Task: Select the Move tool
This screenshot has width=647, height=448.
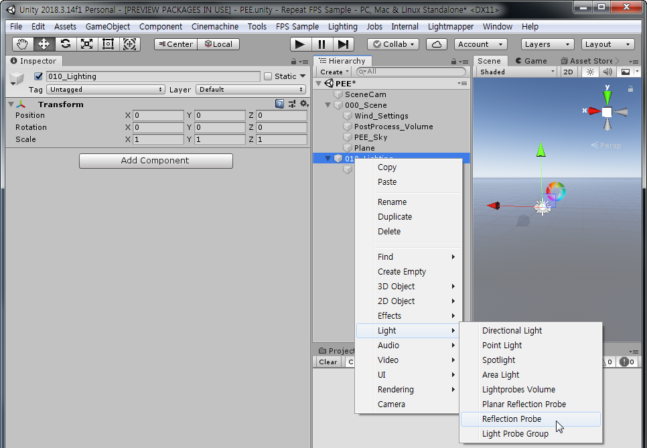Action: point(44,44)
